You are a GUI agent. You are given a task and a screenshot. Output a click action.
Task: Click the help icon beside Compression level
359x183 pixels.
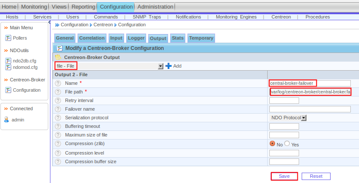coord(58,153)
